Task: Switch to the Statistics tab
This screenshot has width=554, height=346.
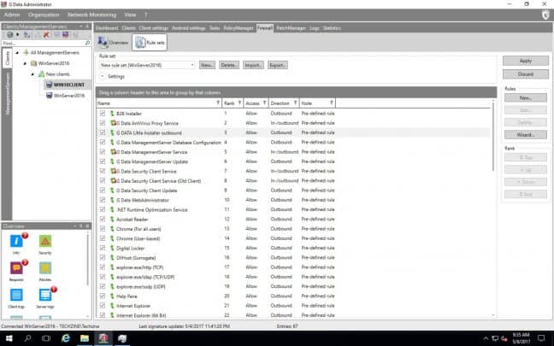Action: [332, 28]
